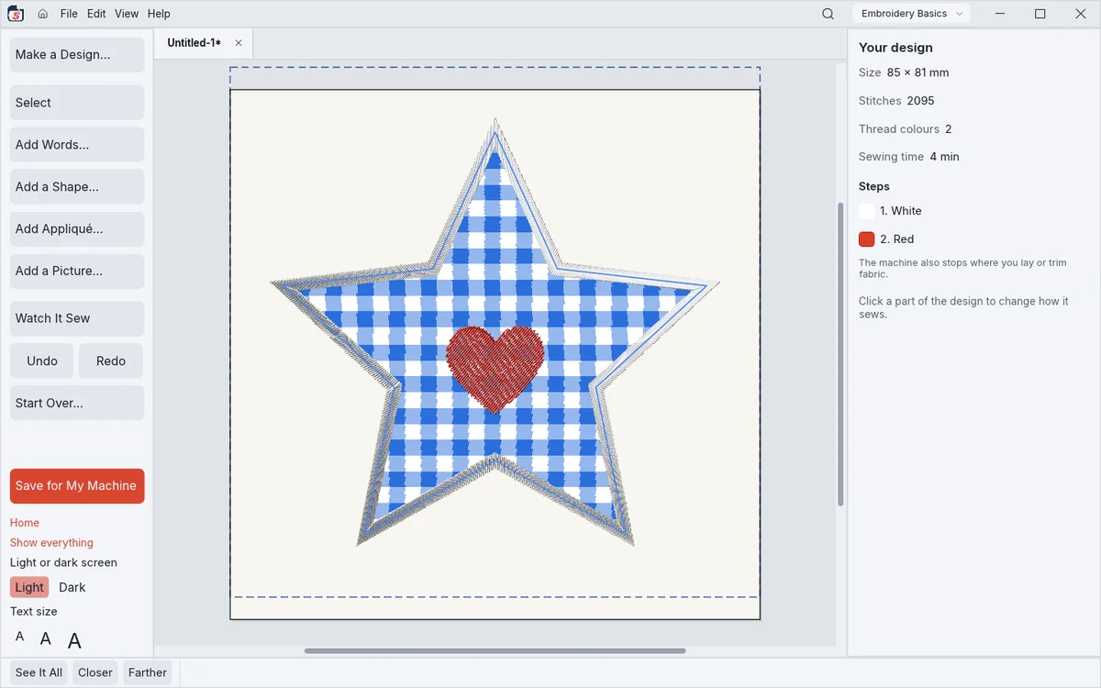Click the Size 85 × 81 mm value

coord(917,72)
